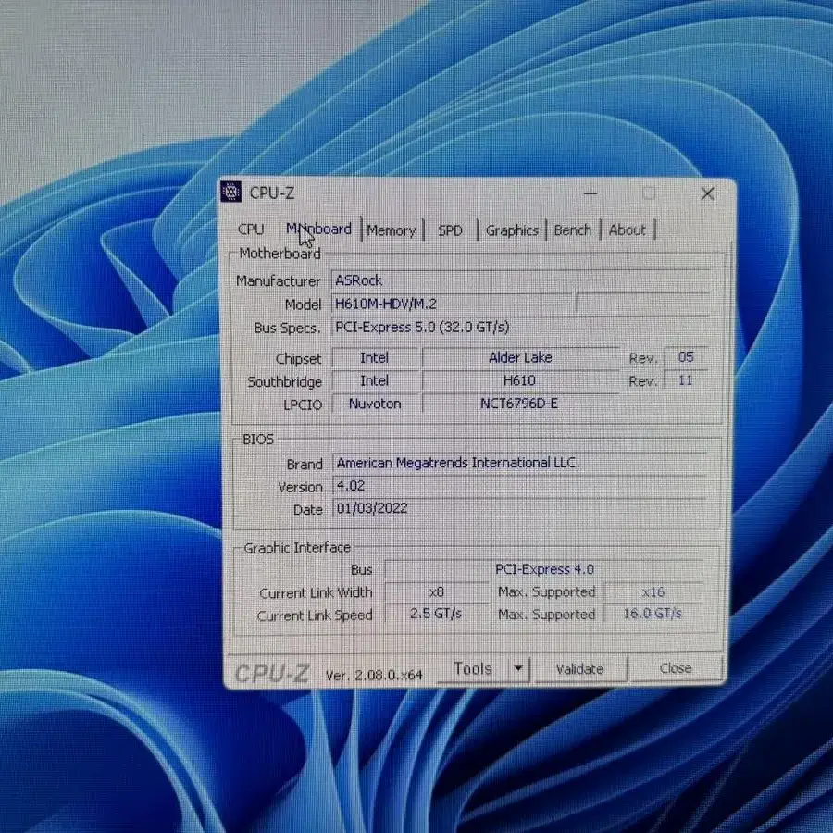Select the Mainboard tab
This screenshot has height=833, width=833.
tap(318, 229)
